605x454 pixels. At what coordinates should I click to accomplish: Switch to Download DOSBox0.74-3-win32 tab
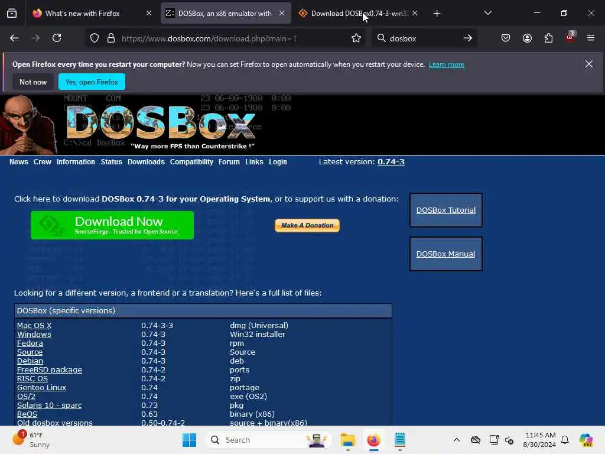point(359,14)
